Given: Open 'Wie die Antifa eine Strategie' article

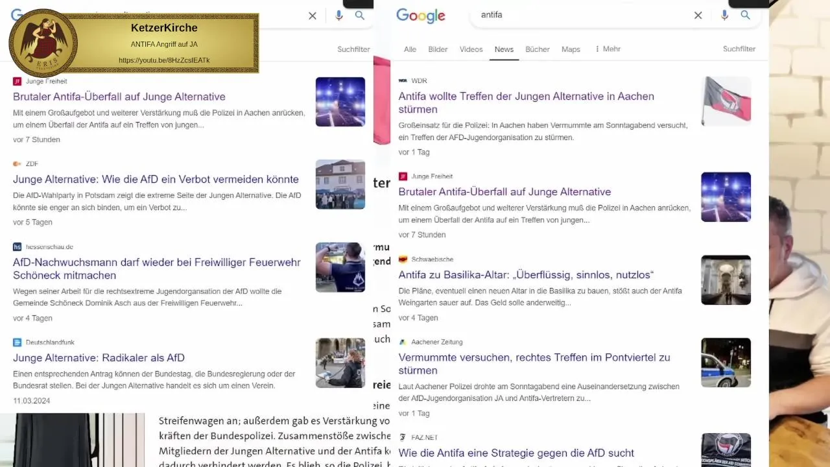Looking at the screenshot, I should tap(516, 453).
